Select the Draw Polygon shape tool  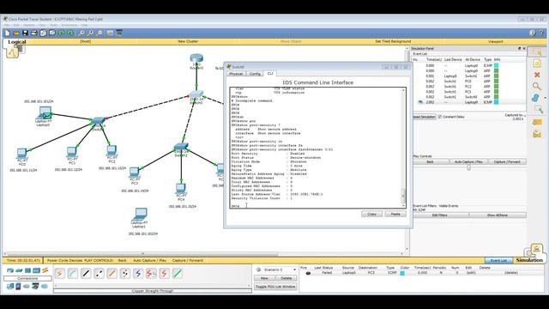(535, 98)
